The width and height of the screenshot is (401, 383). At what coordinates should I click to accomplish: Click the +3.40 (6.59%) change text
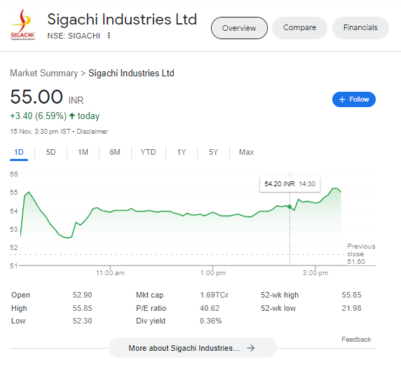coord(39,116)
